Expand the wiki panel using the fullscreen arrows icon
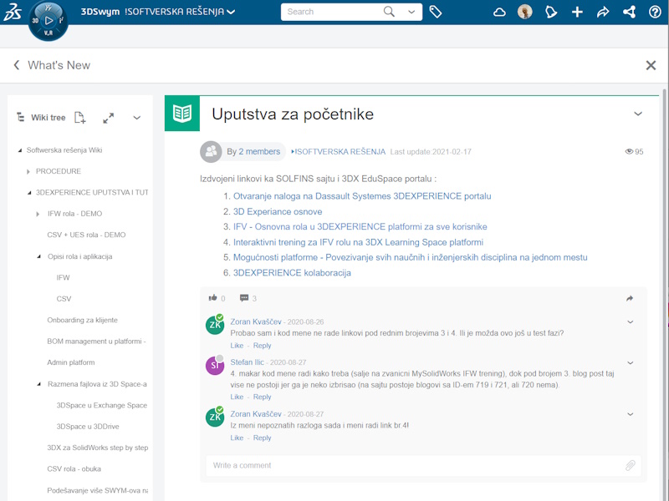 109,118
